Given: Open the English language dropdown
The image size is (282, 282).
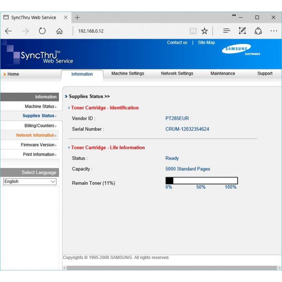Looking at the screenshot, I should 30,182.
